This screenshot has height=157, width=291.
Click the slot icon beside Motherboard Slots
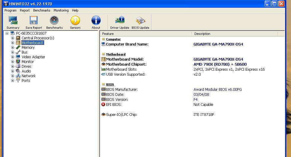coord(103,69)
